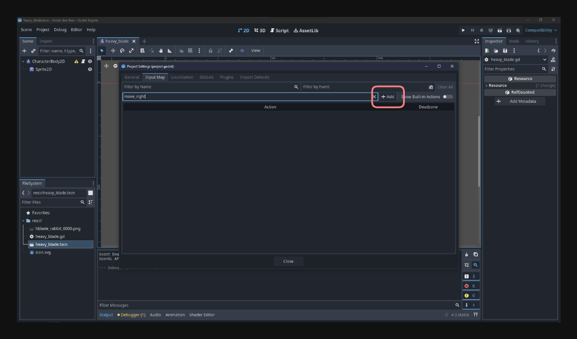Pause the running project
Image resolution: width=577 pixels, height=339 pixels.
point(472,30)
